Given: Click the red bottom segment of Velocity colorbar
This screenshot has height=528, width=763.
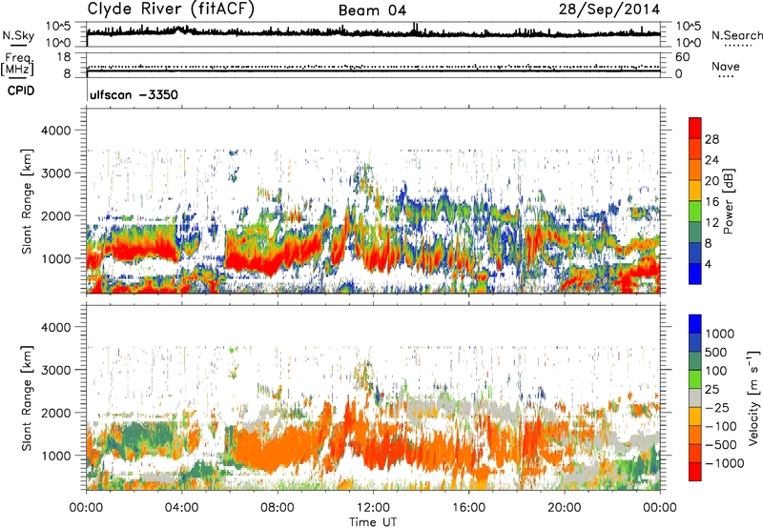Looking at the screenshot, I should click(695, 472).
